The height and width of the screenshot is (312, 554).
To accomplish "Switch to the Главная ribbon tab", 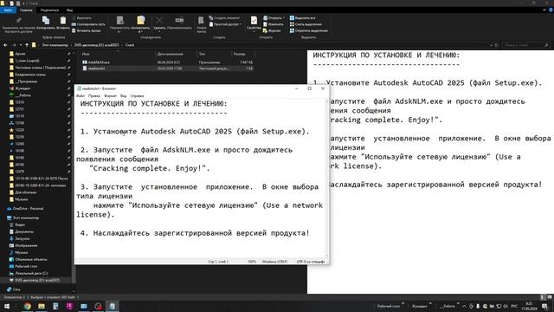I will click(26, 10).
